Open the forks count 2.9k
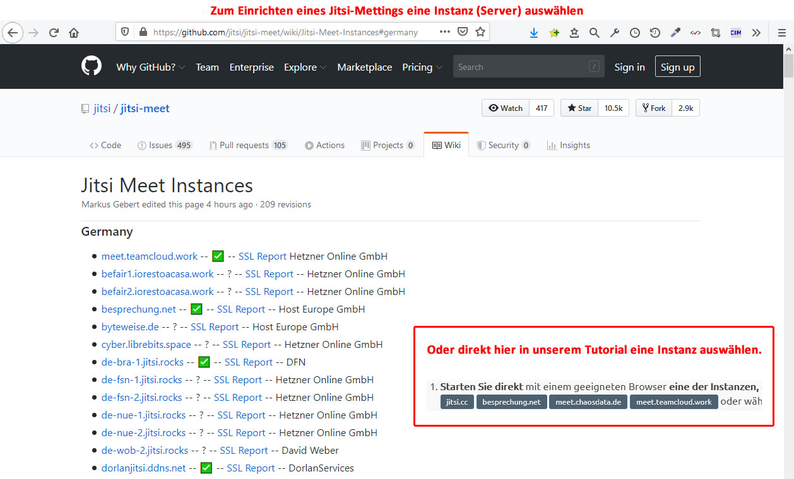 click(686, 108)
